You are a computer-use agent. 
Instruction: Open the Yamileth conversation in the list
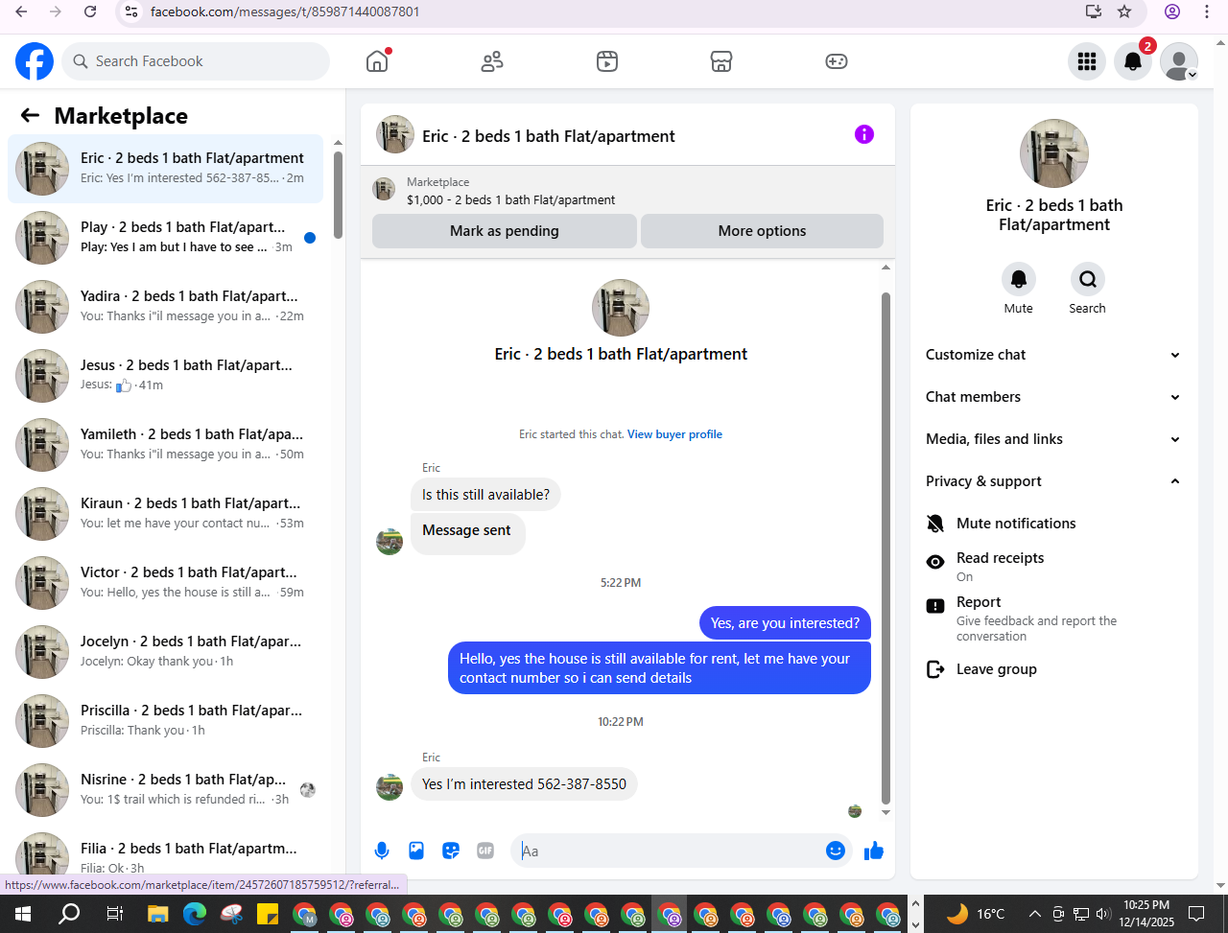click(166, 445)
